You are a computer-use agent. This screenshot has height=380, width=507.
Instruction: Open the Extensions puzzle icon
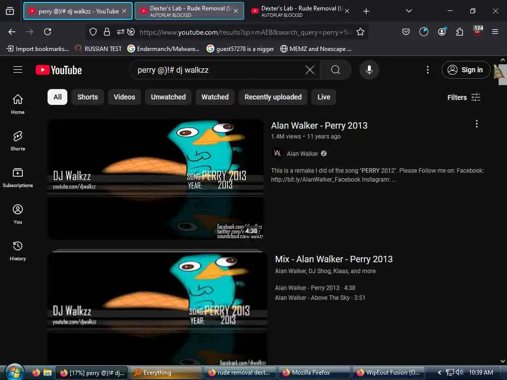coord(459,32)
